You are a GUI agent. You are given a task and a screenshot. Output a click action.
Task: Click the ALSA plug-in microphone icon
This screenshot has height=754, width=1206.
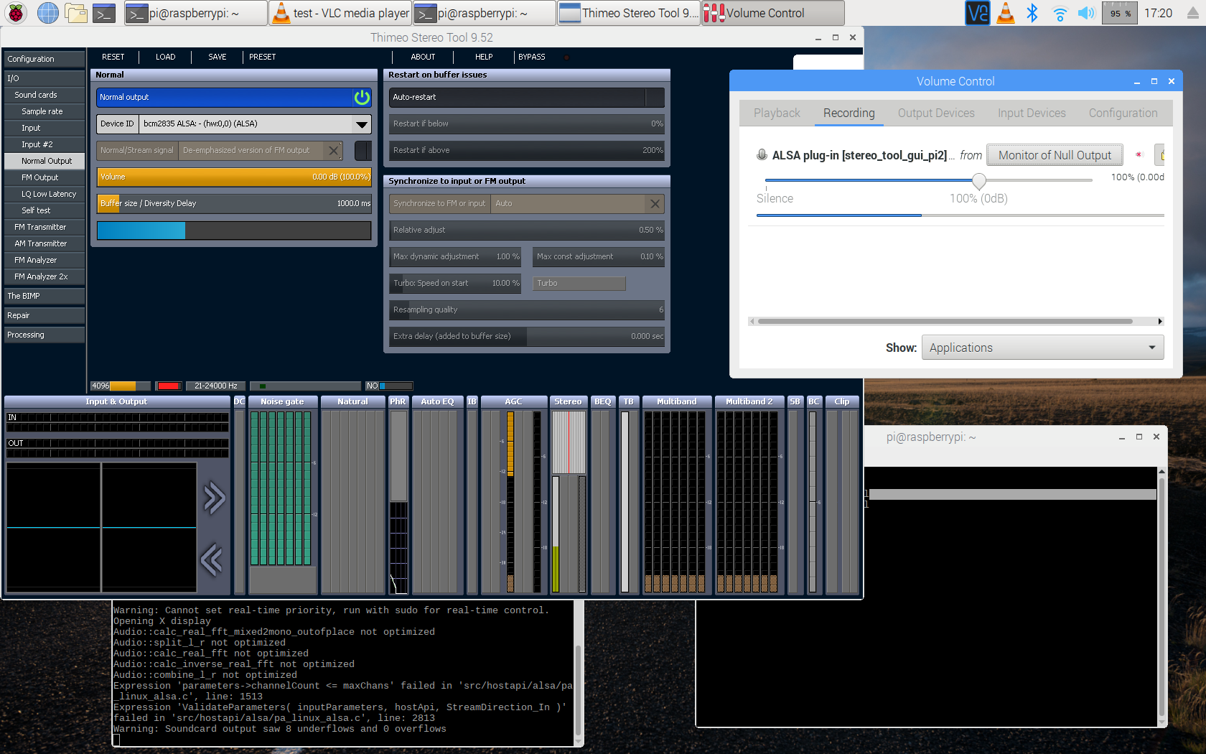(762, 154)
